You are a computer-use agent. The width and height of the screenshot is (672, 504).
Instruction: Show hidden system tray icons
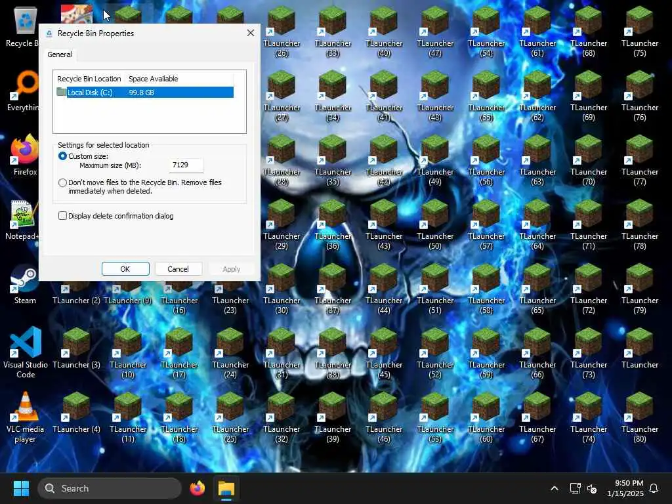pyautogui.click(x=554, y=488)
